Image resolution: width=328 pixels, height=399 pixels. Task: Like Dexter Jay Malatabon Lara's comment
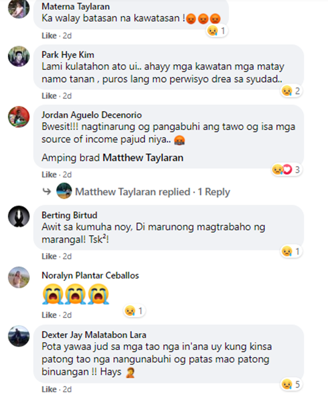click(x=49, y=389)
